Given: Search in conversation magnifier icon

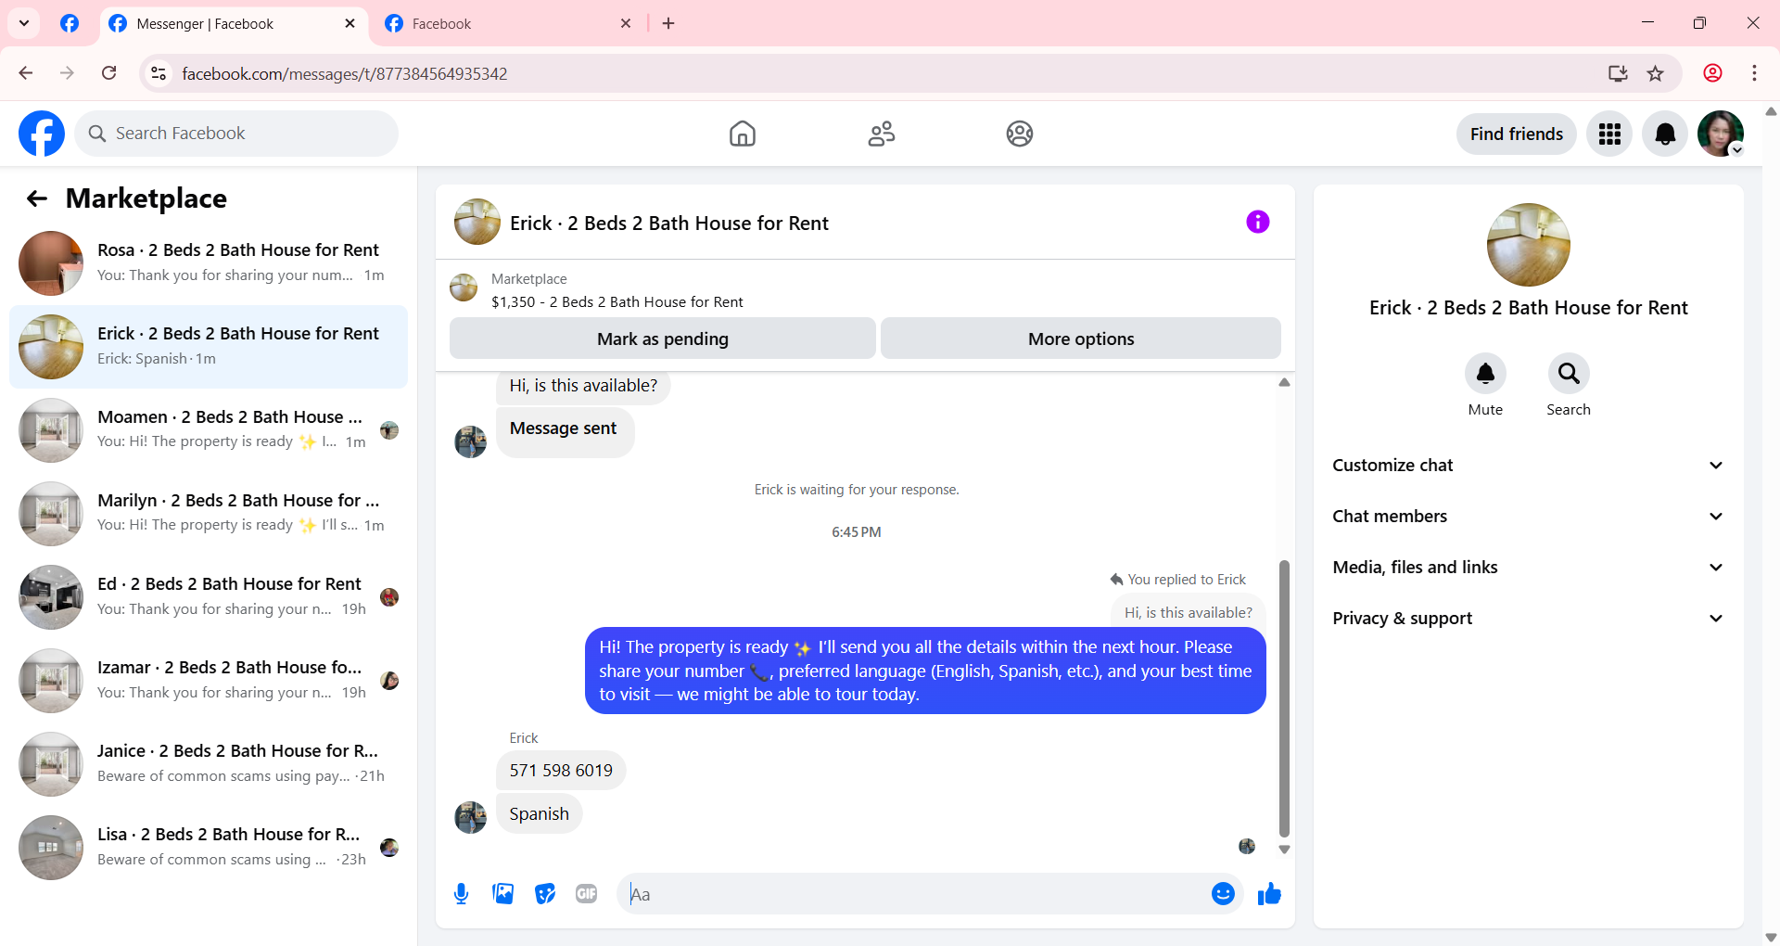Looking at the screenshot, I should pos(1569,374).
